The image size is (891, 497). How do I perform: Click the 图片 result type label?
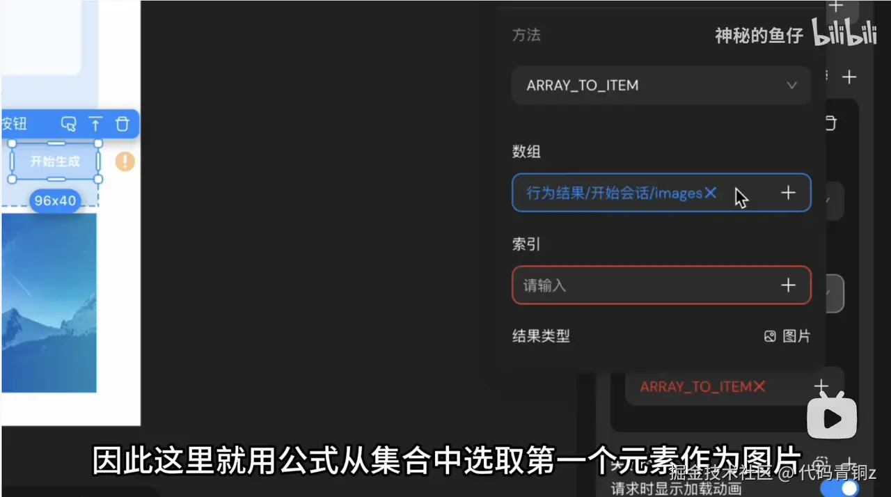tap(787, 336)
